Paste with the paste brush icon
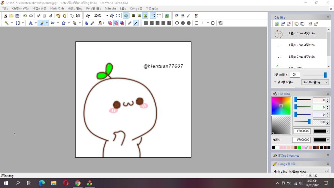Screen dimensions: 334x188 click(51, 16)
